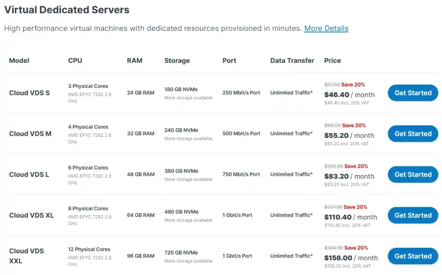Screen dimensions: 442x275
Task: Click More storage available for Cloud VDS S
Action: 187,98
